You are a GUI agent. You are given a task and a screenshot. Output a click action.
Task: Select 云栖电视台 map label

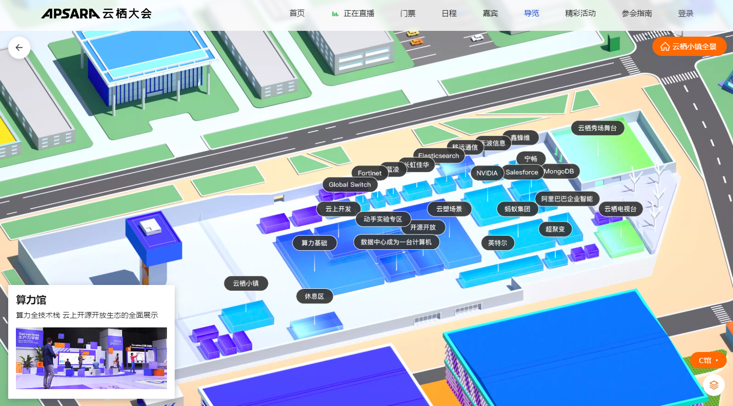click(x=621, y=209)
